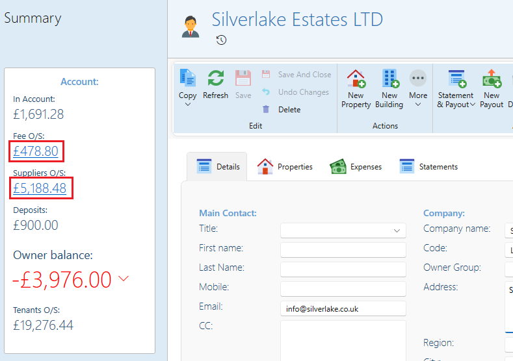Open Statement & Payout
The image size is (513, 361).
pyautogui.click(x=456, y=89)
